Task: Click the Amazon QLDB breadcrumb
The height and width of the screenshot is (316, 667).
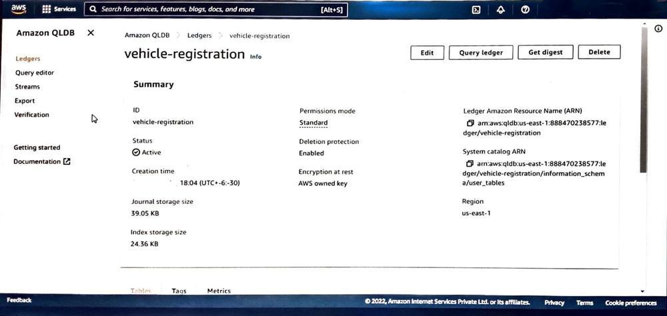Action: tap(147, 35)
